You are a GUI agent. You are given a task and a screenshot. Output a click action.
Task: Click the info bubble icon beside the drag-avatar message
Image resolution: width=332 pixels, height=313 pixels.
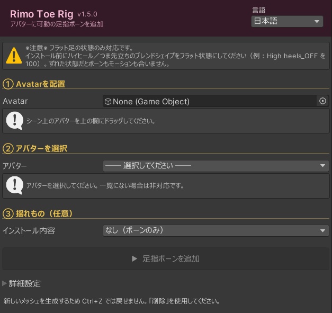click(15, 121)
